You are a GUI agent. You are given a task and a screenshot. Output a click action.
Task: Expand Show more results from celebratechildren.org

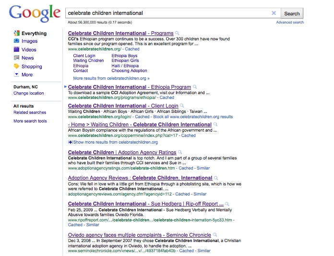tap(113, 142)
